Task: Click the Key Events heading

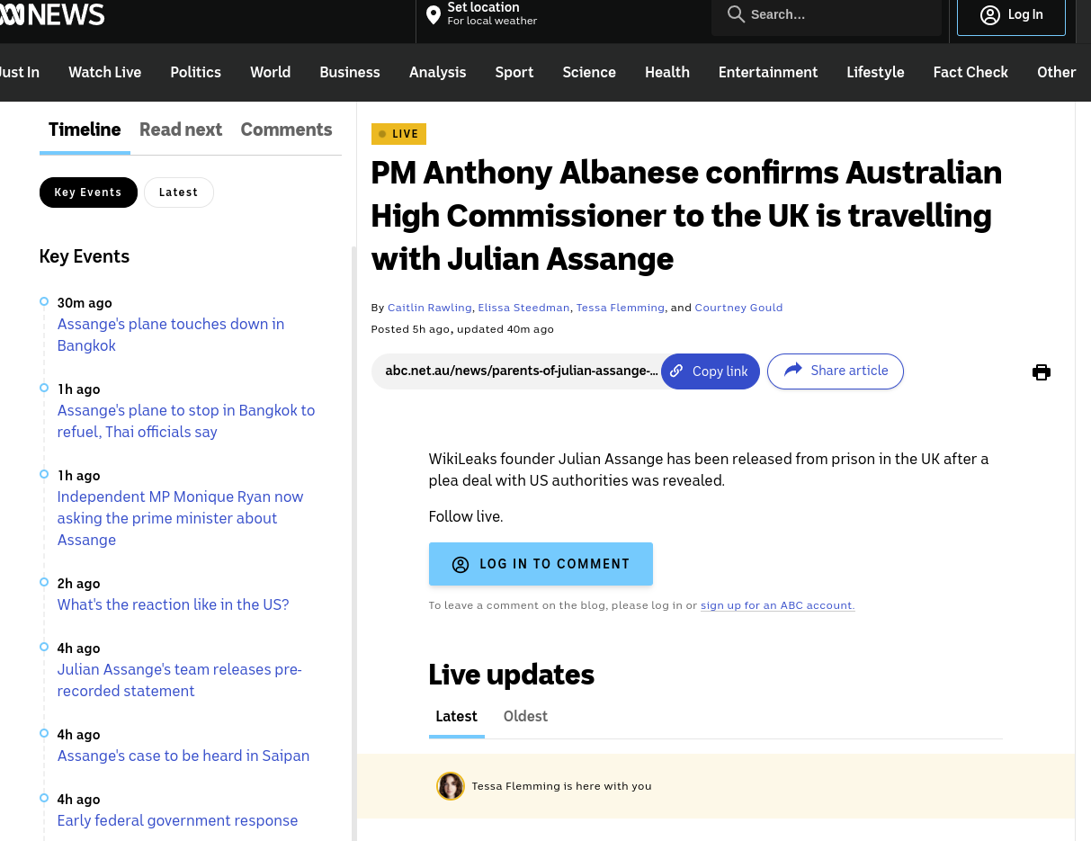Action: click(x=85, y=256)
